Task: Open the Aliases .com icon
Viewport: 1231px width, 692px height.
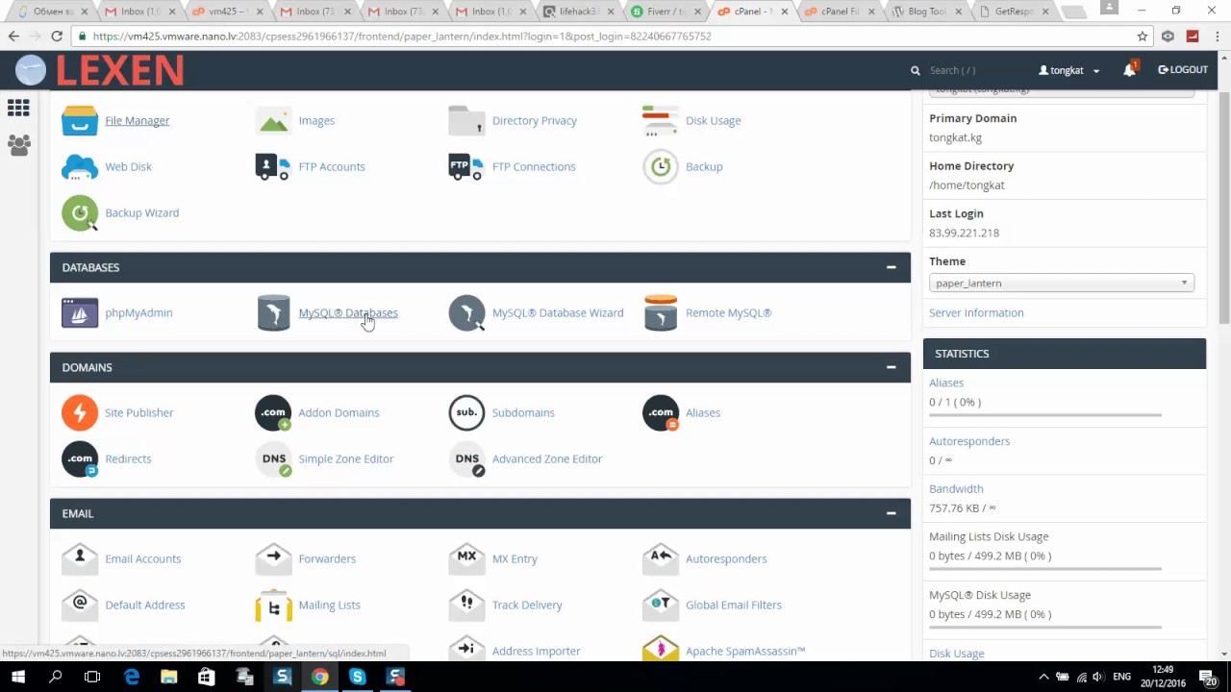Action: 661,412
